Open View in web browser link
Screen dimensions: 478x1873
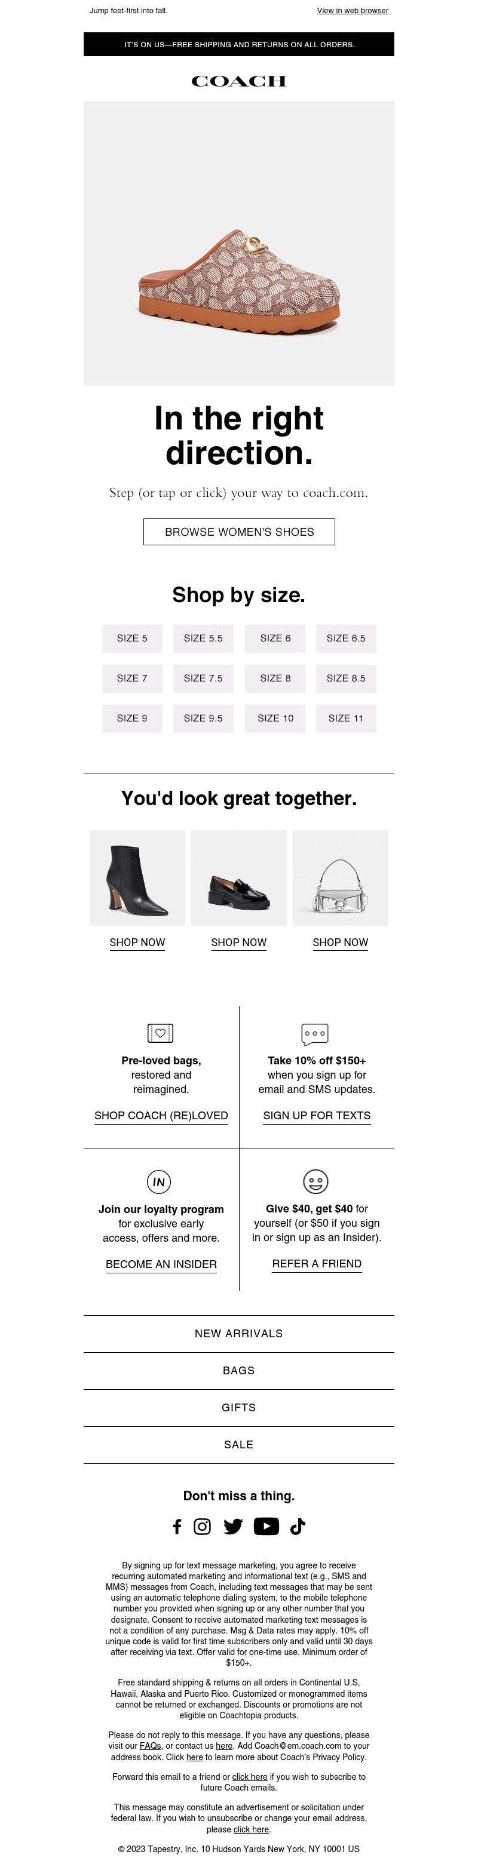352,11
